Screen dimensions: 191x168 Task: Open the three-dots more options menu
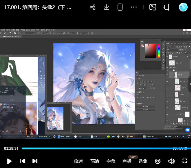[x=134, y=7]
